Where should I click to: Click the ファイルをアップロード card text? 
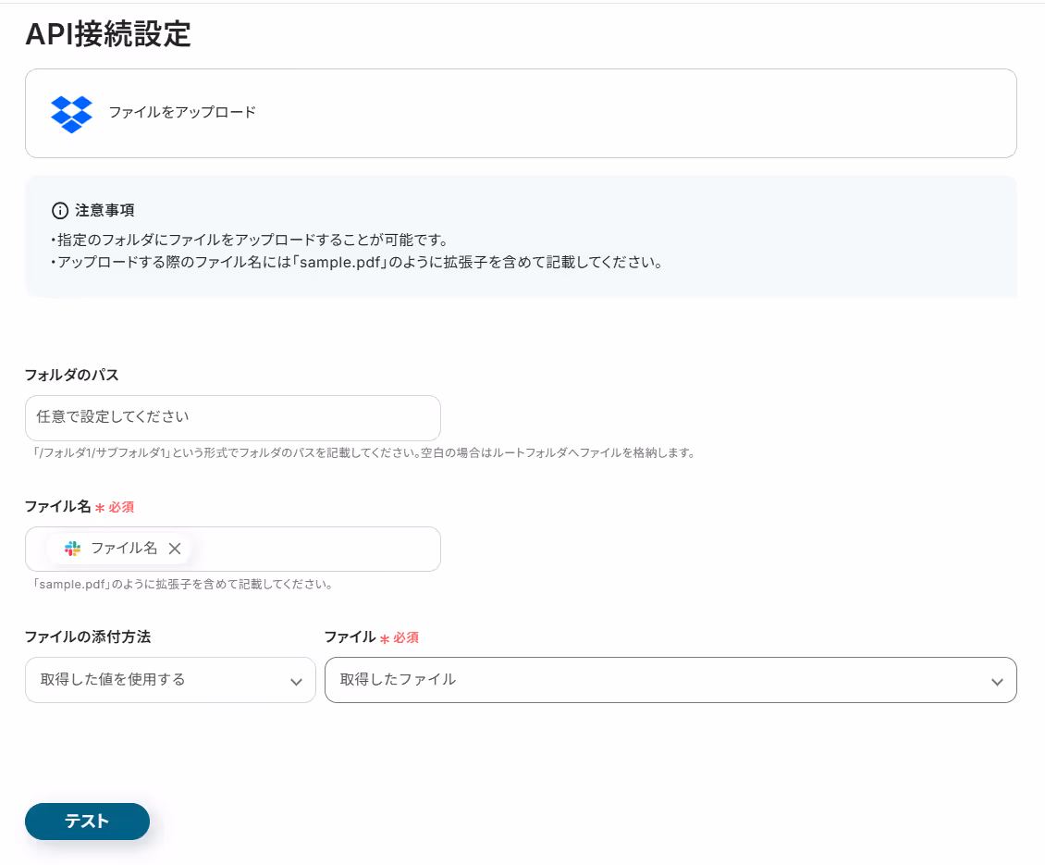tap(182, 112)
